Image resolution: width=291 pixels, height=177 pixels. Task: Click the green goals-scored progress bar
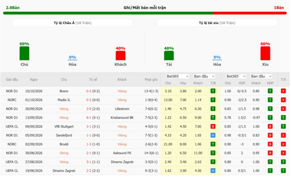[108, 13]
